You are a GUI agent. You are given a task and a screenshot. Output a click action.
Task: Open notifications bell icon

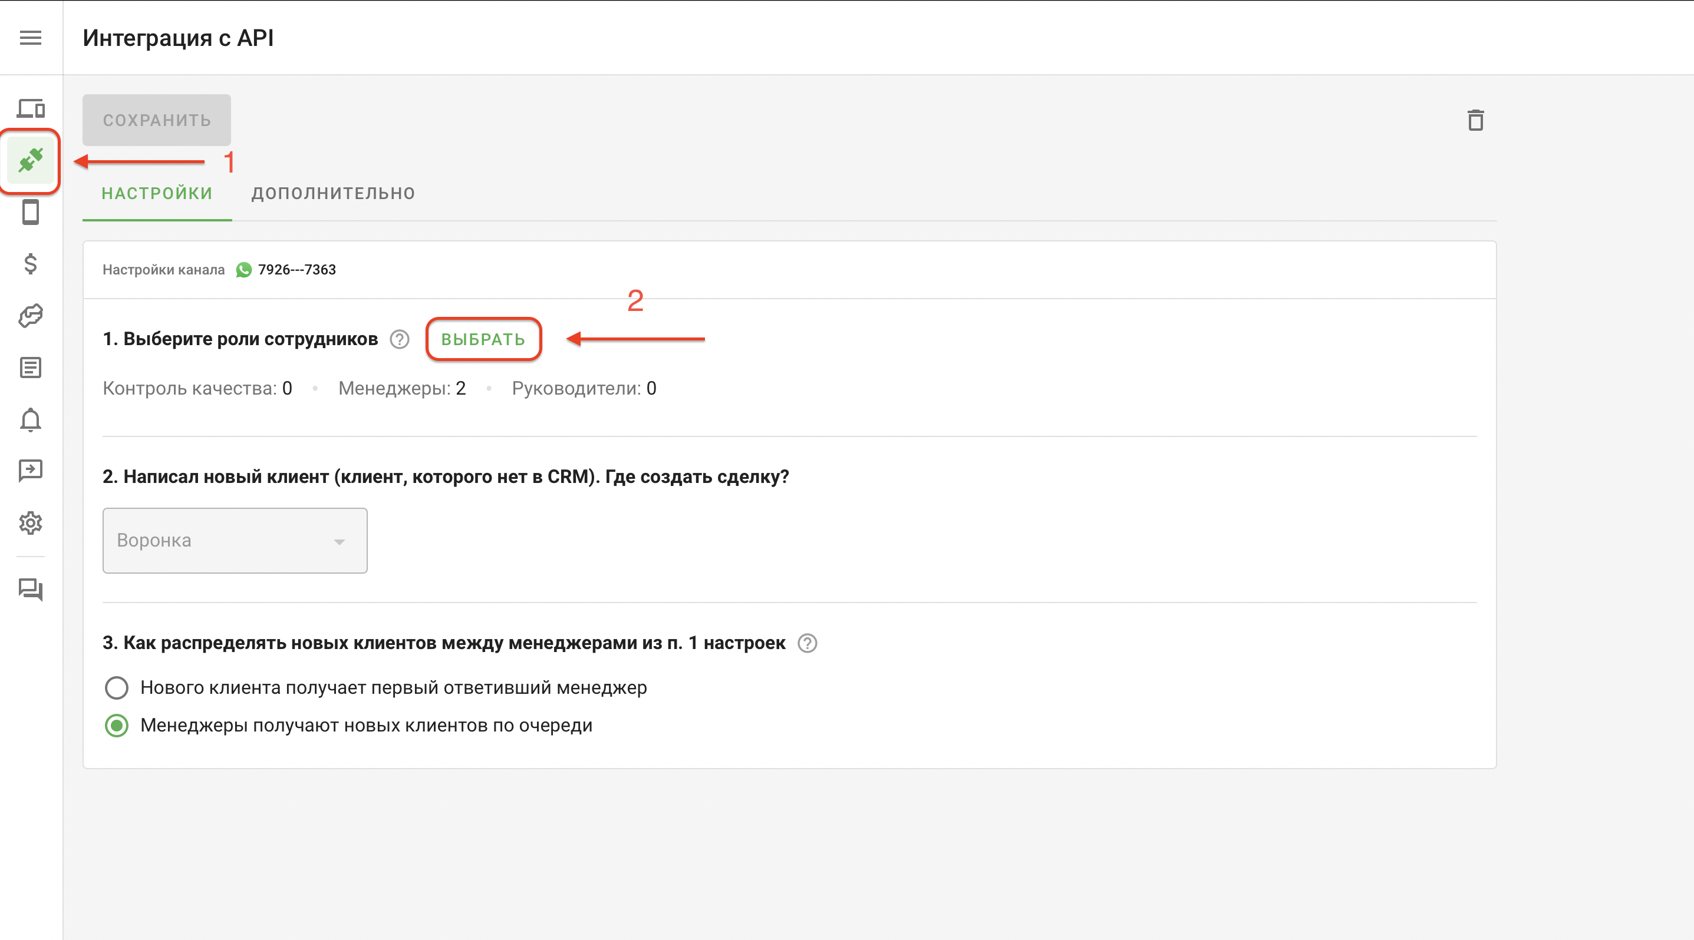30,420
